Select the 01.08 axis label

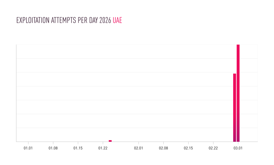click(x=53, y=148)
